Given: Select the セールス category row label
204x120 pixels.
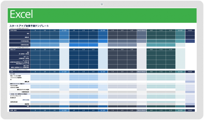Looking at the screenshot, I should (x=13, y=74).
